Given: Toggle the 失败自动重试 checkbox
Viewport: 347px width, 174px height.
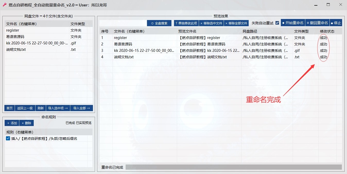Looking at the screenshot, I should (x=277, y=23).
